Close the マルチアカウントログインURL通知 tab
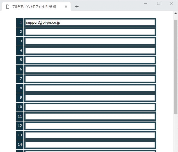Screen dimensions: 178x152 click(x=66, y=7)
